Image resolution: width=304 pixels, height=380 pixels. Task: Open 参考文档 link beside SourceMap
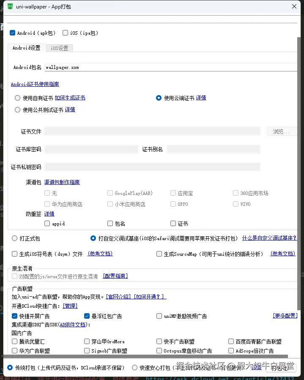pos(283,254)
